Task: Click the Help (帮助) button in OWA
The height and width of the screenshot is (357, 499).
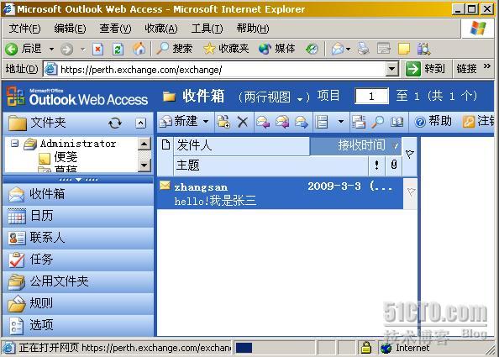Action: [x=433, y=121]
